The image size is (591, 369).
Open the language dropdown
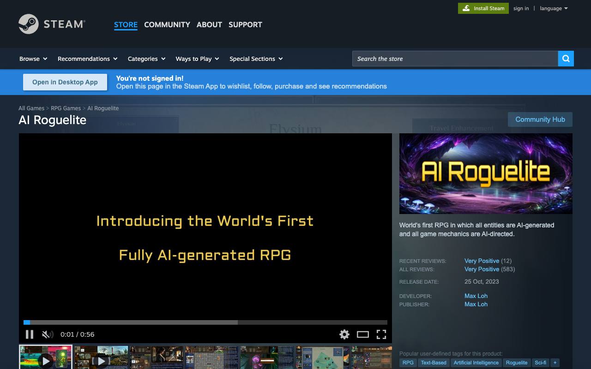point(554,8)
